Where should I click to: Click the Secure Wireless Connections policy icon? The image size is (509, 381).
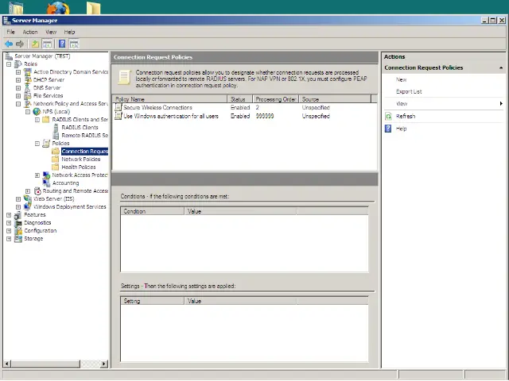tap(119, 107)
